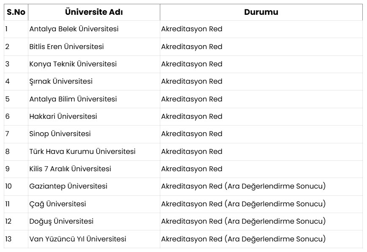Viewport: 367px width, 252px height.
Task: Click the S.No column header
Action: 16,12
